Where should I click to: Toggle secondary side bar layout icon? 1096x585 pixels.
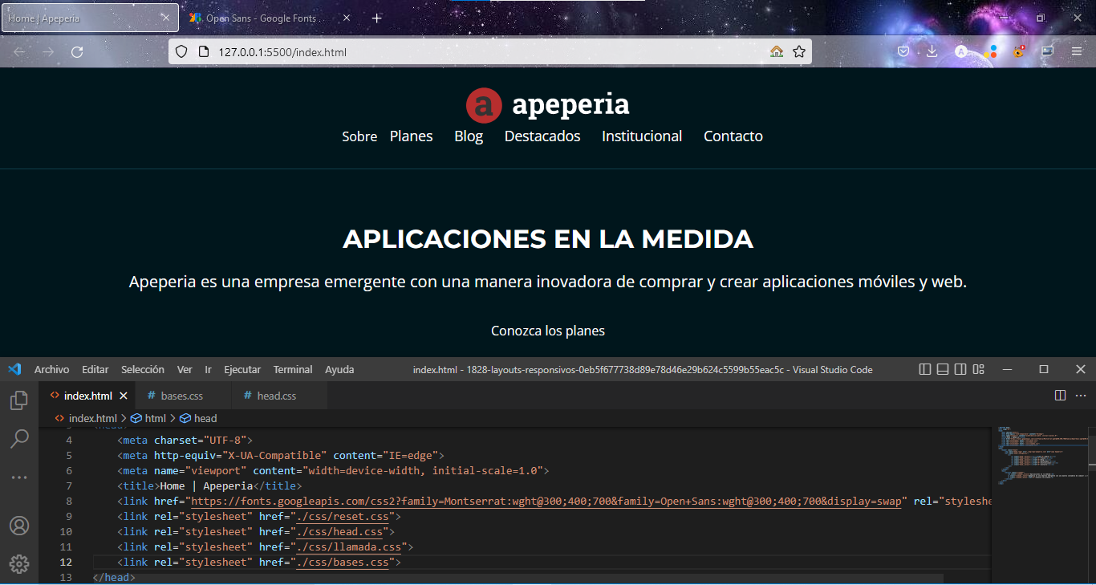click(960, 370)
